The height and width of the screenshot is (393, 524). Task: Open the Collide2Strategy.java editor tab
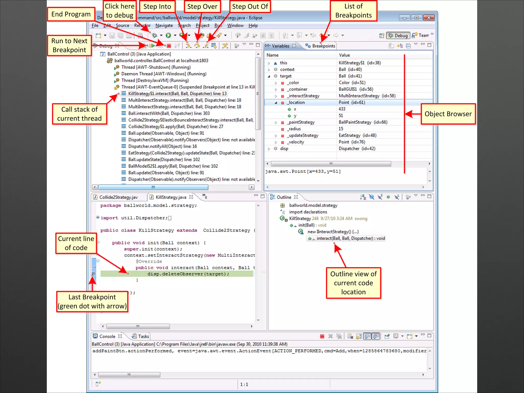pos(118,197)
